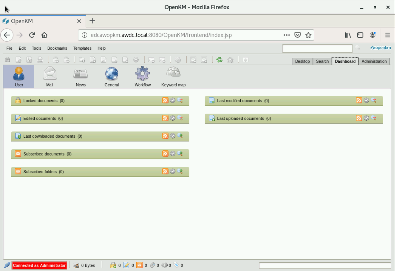Image resolution: width=395 pixels, height=271 pixels.
Task: Expand the Last modified documents section
Action: [294, 101]
